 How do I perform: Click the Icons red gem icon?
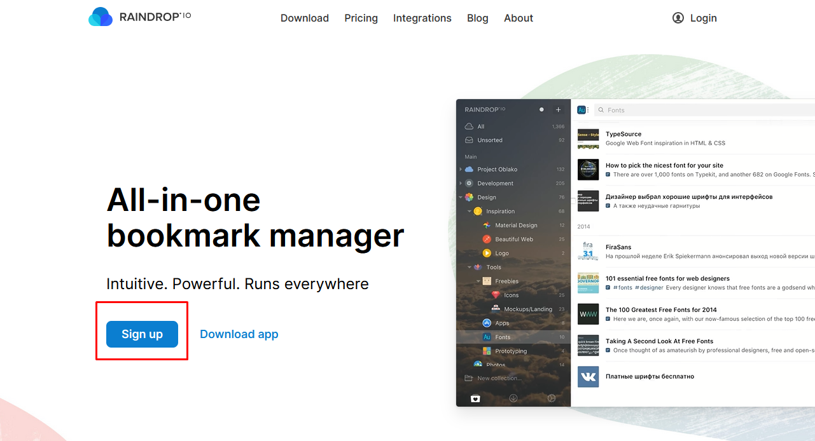[x=496, y=295]
